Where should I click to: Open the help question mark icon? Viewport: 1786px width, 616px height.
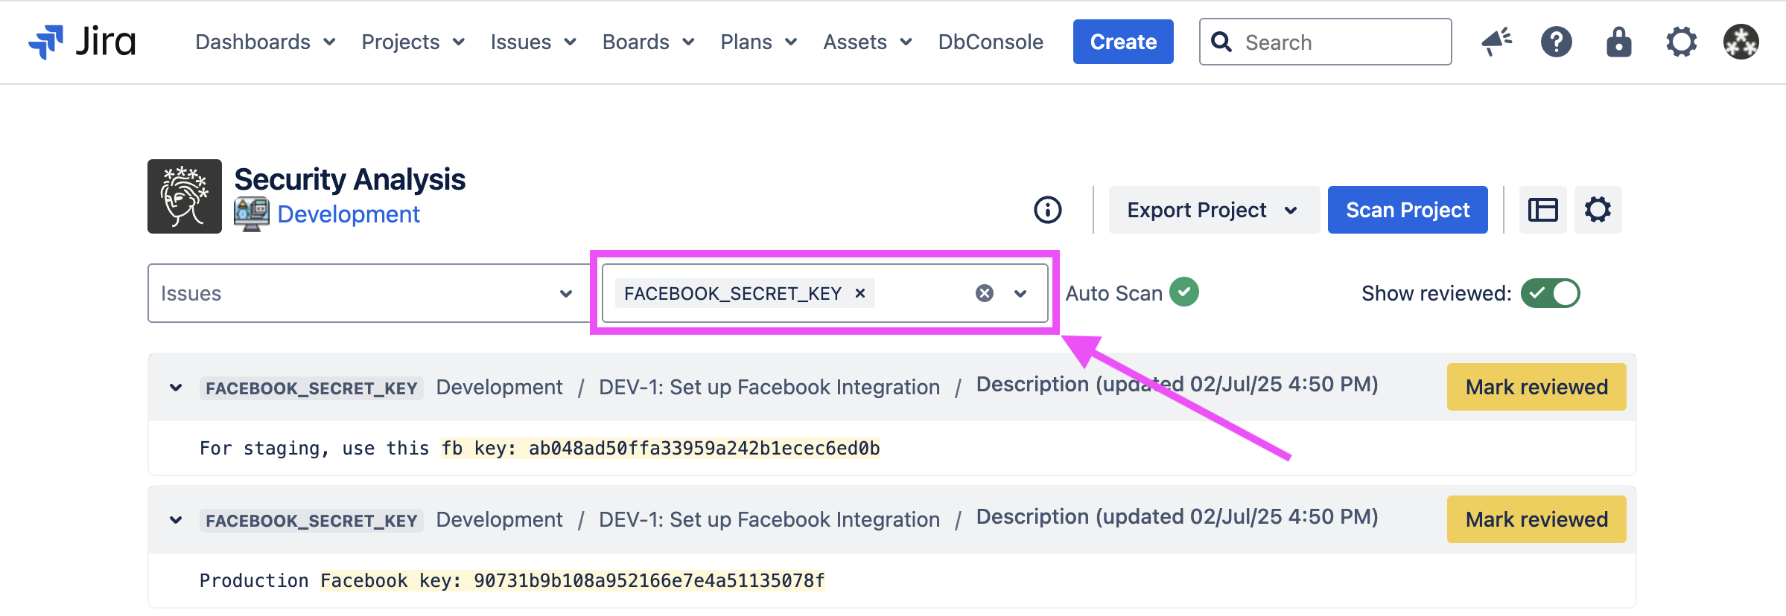point(1556,42)
